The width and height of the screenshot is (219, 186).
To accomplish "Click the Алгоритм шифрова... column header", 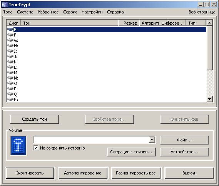I will coord(163,23).
